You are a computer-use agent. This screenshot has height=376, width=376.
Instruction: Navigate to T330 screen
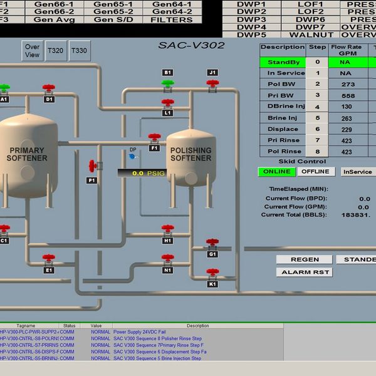pyautogui.click(x=79, y=51)
